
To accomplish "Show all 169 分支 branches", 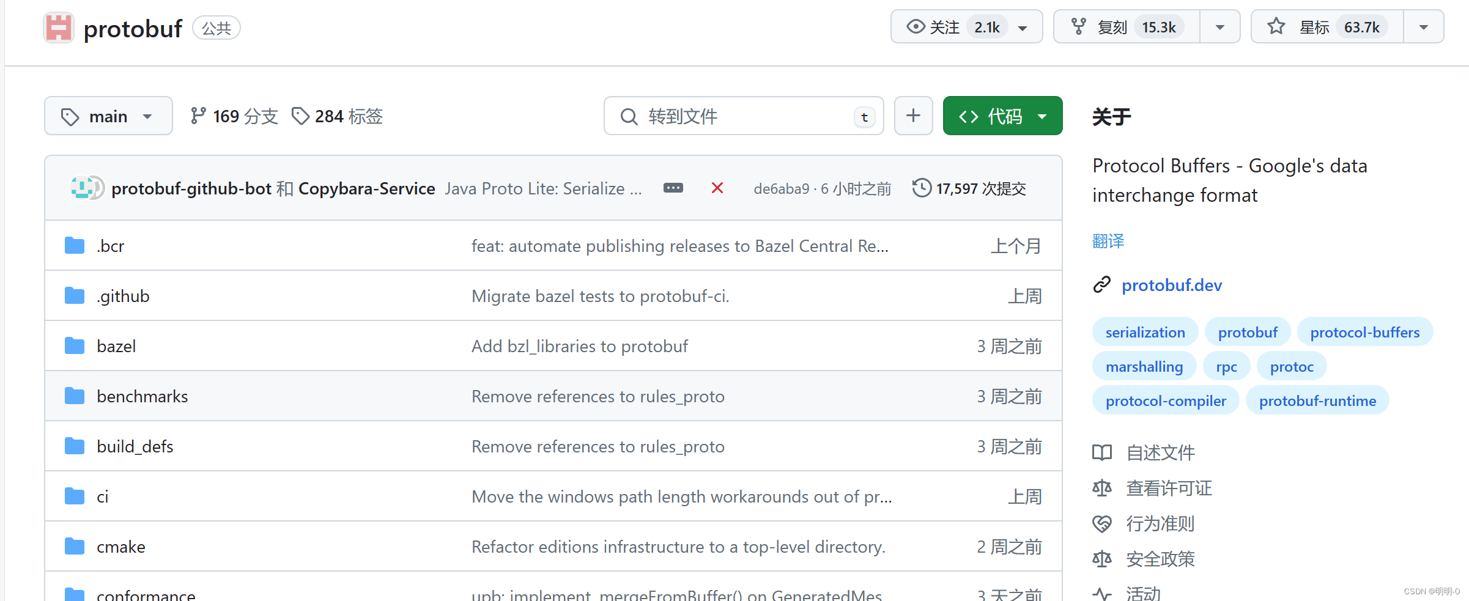I will pyautogui.click(x=234, y=116).
